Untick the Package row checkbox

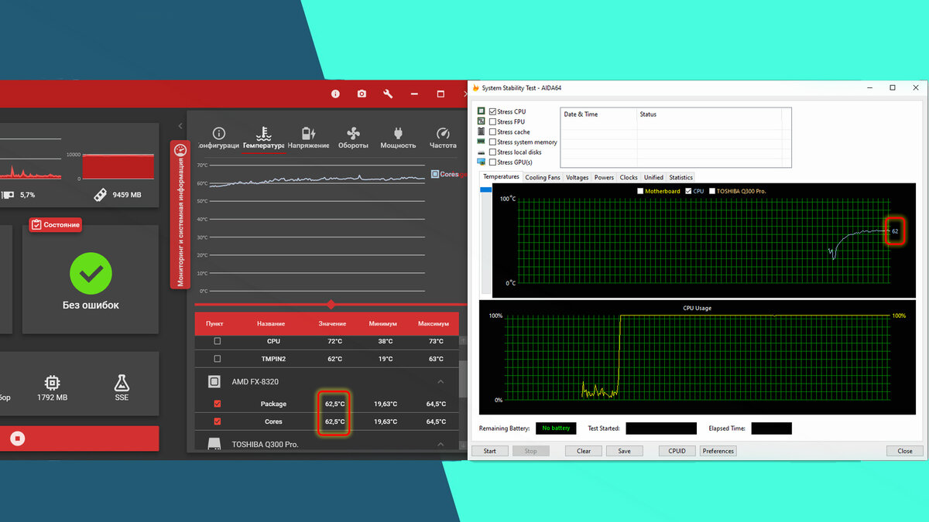tap(217, 404)
